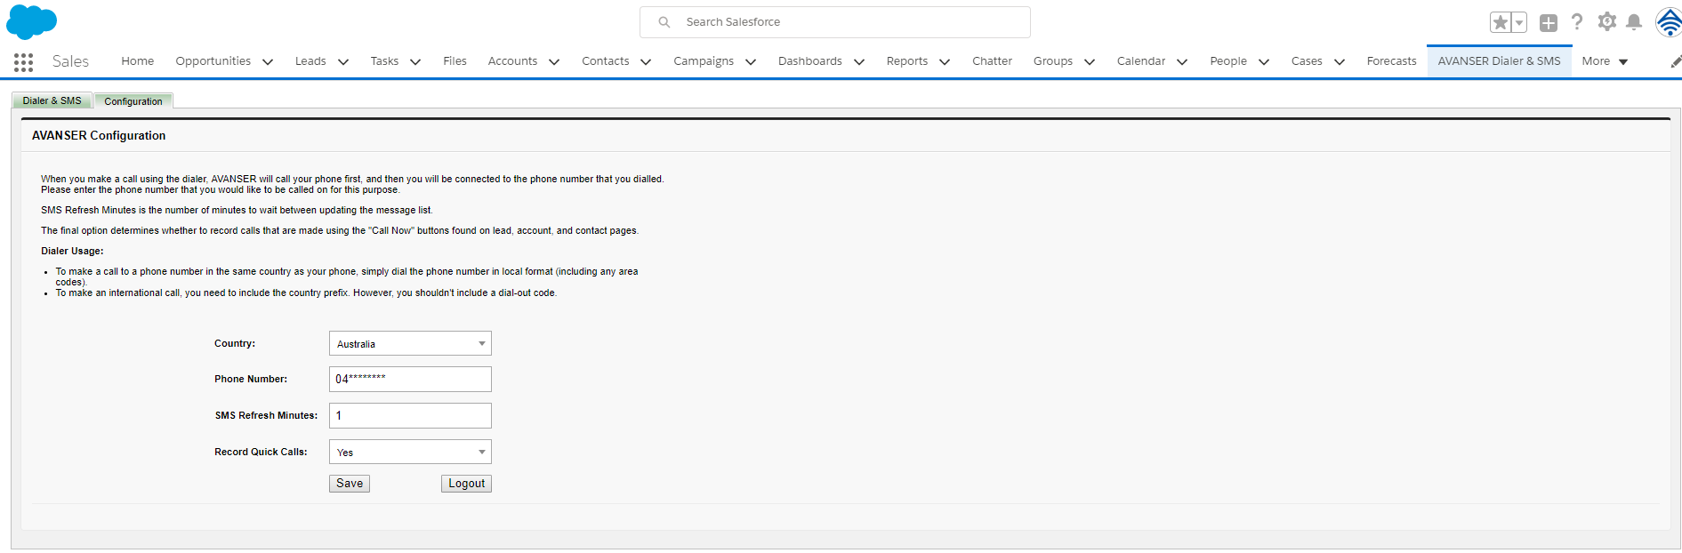Open the Dashboards tab
Screen dimensions: 1682x553
(810, 61)
